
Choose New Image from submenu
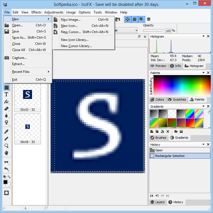(x=83, y=20)
